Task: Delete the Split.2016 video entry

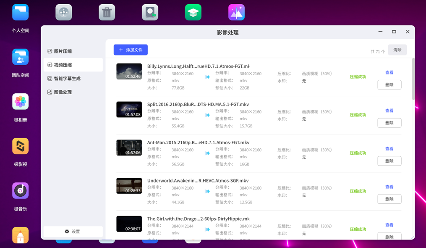Action: (389, 123)
